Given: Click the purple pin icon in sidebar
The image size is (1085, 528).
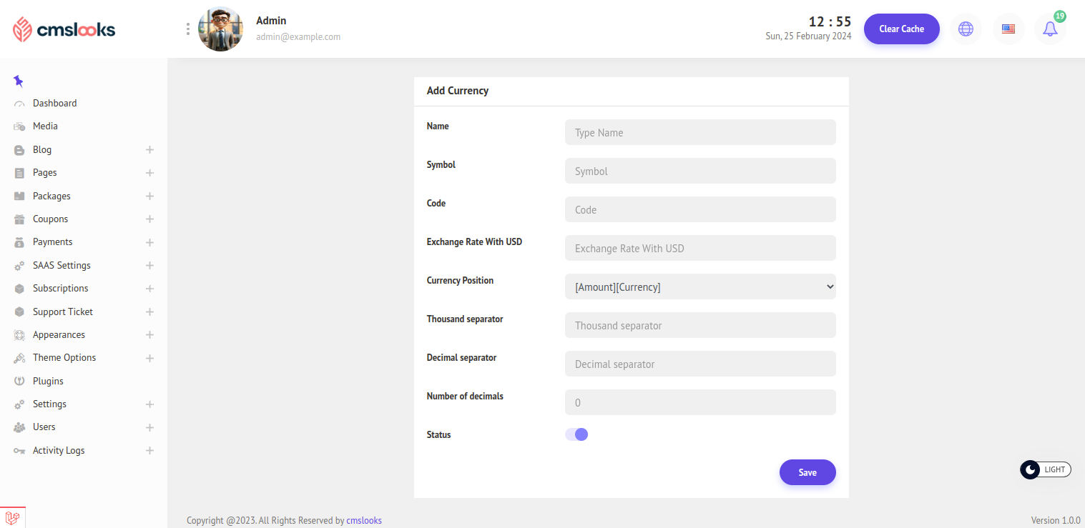Looking at the screenshot, I should tap(19, 81).
